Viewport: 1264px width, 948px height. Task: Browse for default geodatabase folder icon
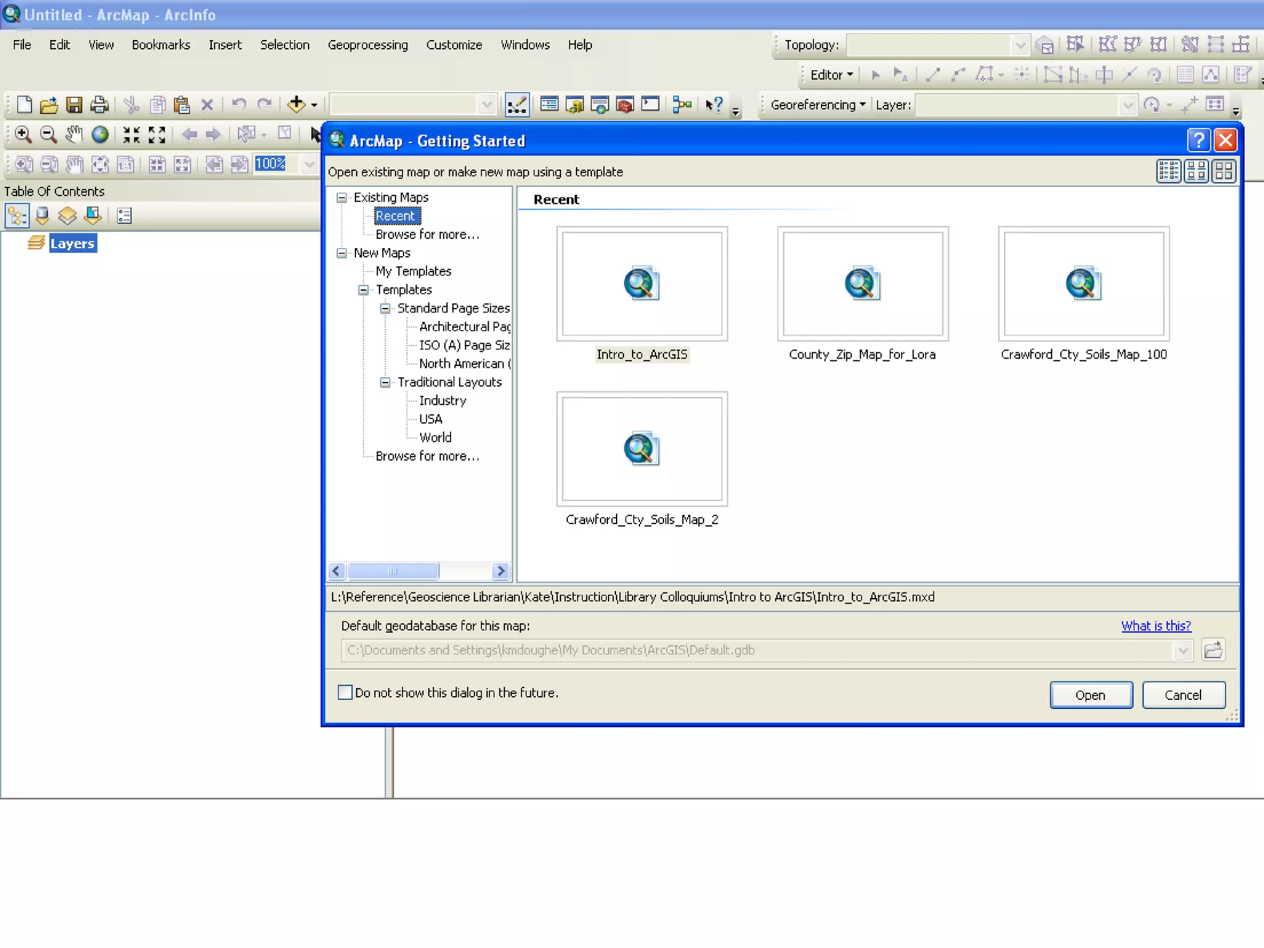tap(1213, 650)
